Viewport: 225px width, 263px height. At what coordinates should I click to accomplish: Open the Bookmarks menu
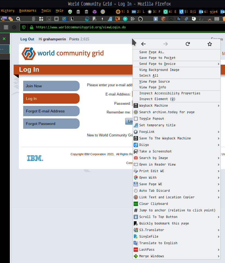coord(28,10)
